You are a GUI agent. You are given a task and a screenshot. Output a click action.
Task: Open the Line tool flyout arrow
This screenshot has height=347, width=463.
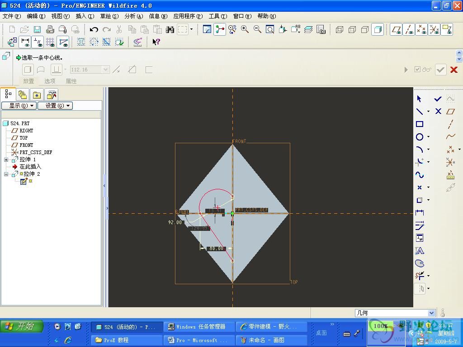click(x=428, y=112)
